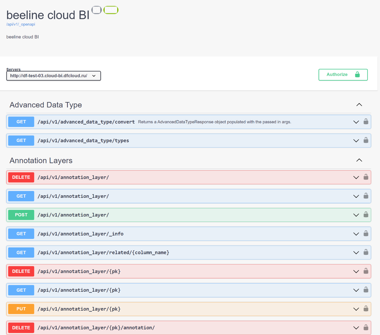Click the path /api/v1/annotation_layer/related/{column_name}
The image size is (380, 335).
point(104,253)
